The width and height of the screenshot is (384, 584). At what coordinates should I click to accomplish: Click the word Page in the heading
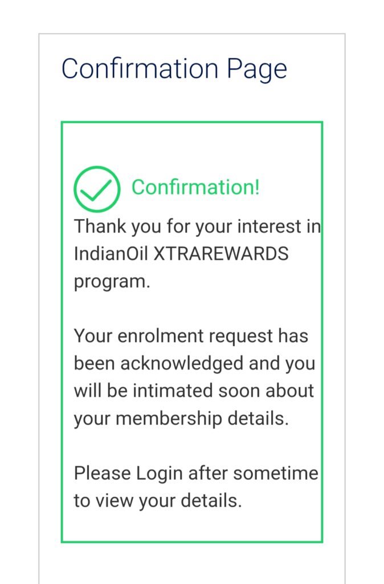click(x=257, y=70)
